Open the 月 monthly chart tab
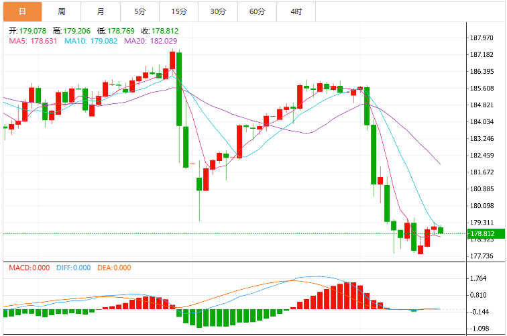Viewport: 507px width, 336px height. [x=101, y=11]
